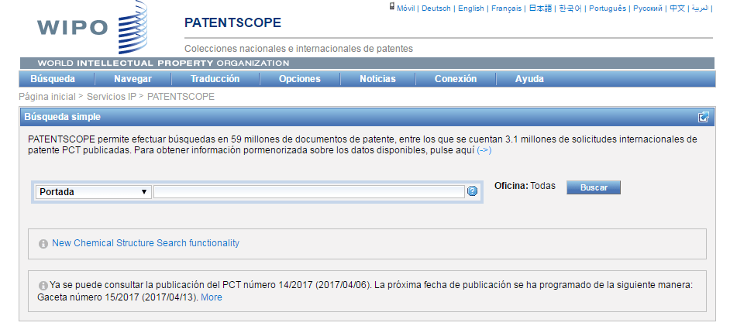Image resolution: width=730 pixels, height=333 pixels.
Task: Switch language to Русский
Action: [648, 9]
